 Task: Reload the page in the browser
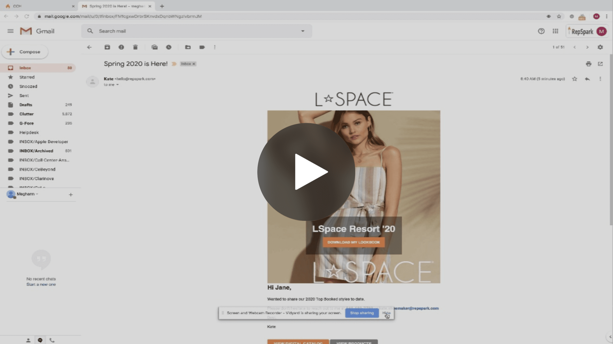point(27,16)
